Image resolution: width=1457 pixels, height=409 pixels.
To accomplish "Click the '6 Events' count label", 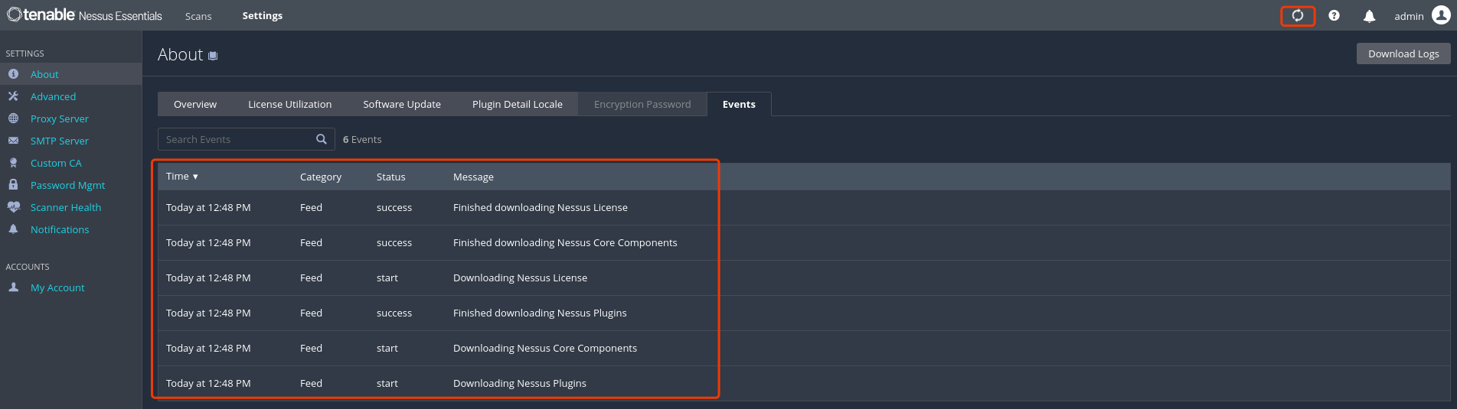I will click(362, 139).
